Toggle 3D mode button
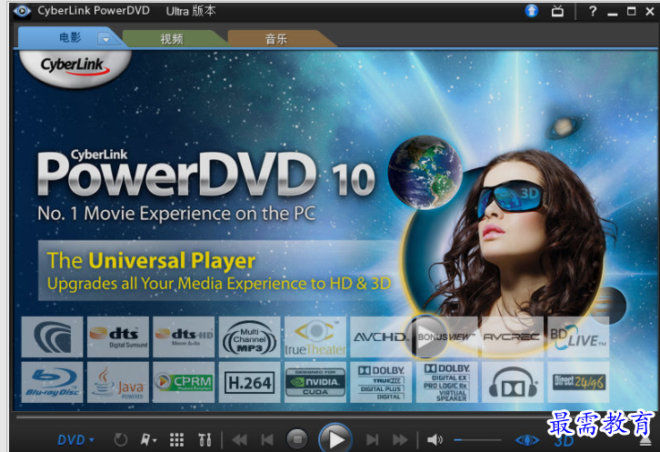Screen dimensions: 660x452 564,441
